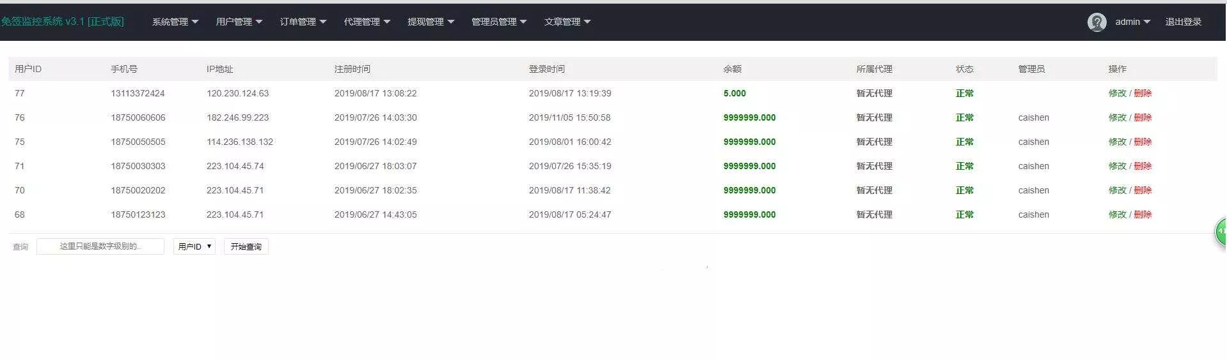Open the 用户管理 dropdown menu
This screenshot has width=1227, height=360.
(x=239, y=22)
